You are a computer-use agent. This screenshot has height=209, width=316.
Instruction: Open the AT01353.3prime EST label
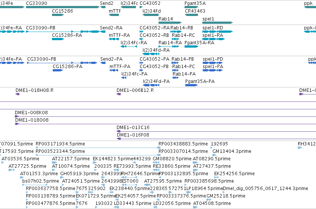point(39,174)
